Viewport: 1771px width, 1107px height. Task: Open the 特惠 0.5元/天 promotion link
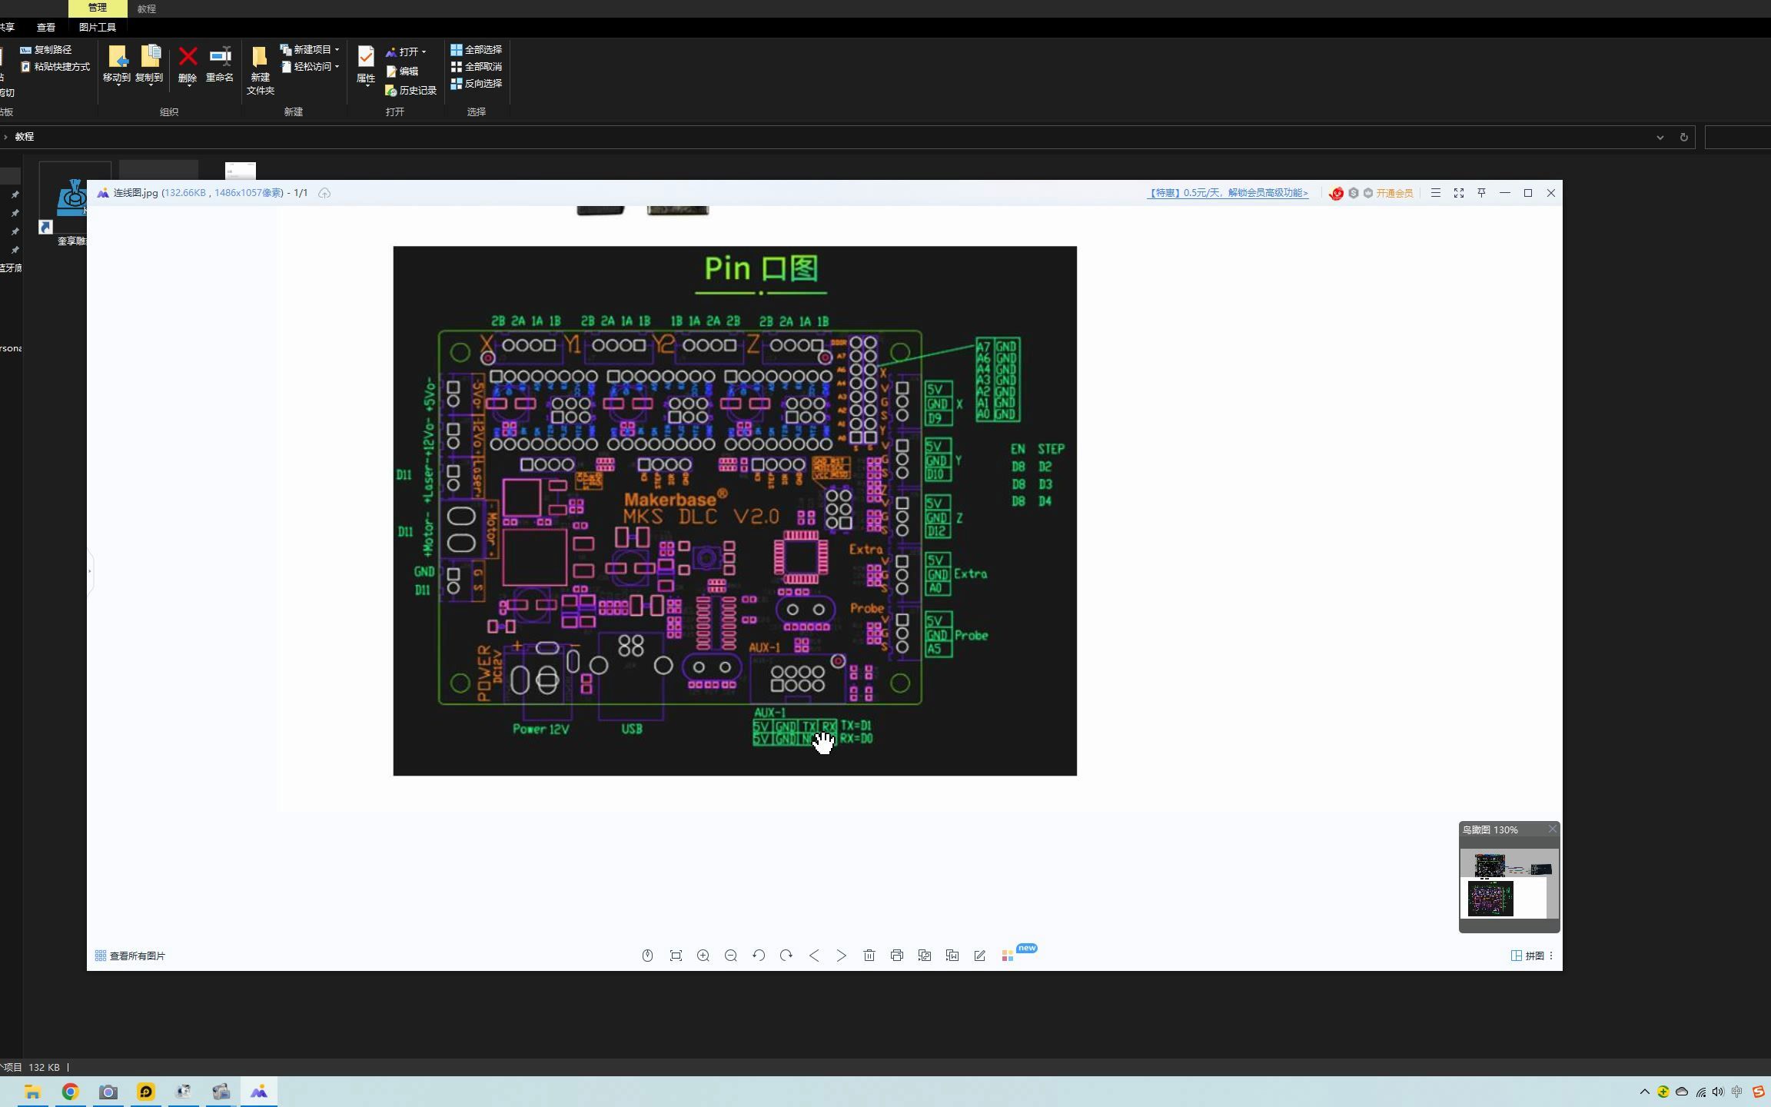click(1228, 193)
